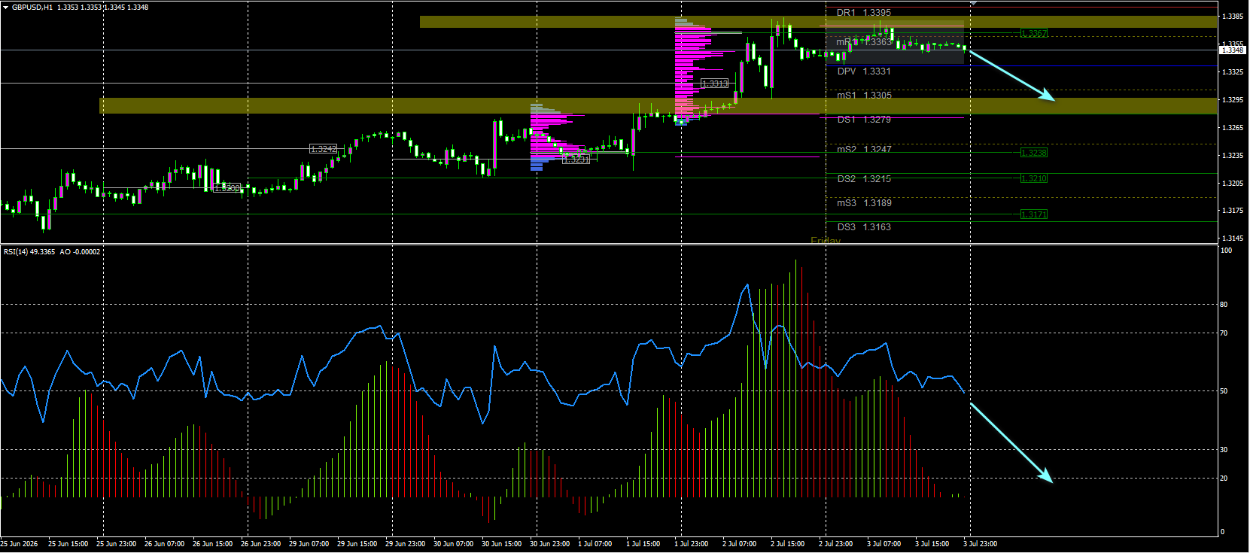Select the cyan arrow on the price chart
The image size is (1250, 553).
pyautogui.click(x=1011, y=75)
